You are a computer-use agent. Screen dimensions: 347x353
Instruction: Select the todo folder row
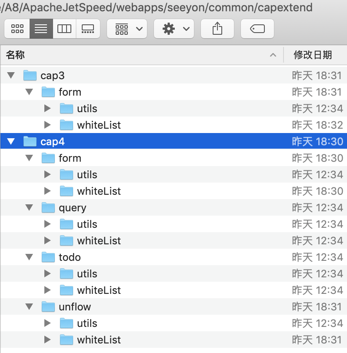[70, 257]
